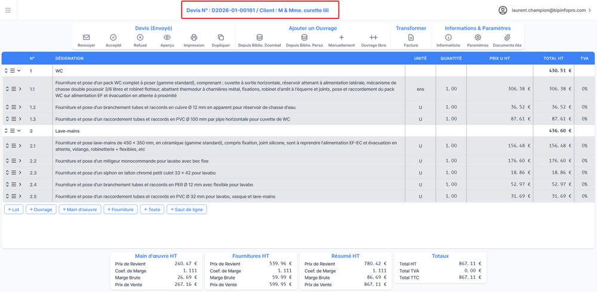Click the QUANTITÉ column header
The image size is (597, 292).
point(451,58)
